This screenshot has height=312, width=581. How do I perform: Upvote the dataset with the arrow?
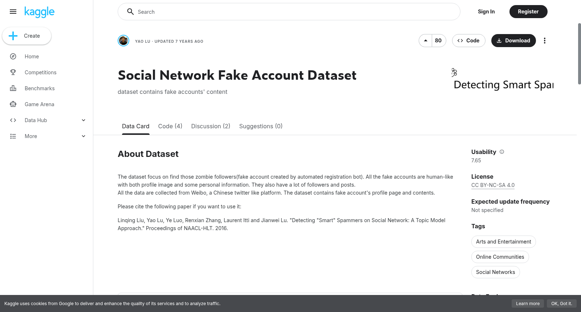coord(426,41)
